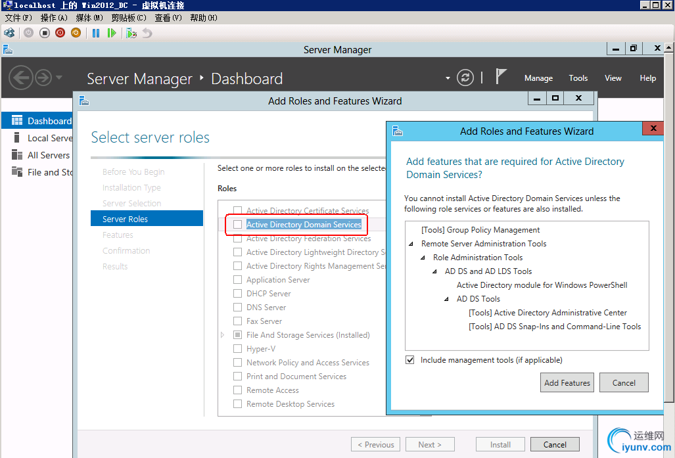This screenshot has width=675, height=458.
Task: Refresh the Server Manager dashboard
Action: click(465, 78)
